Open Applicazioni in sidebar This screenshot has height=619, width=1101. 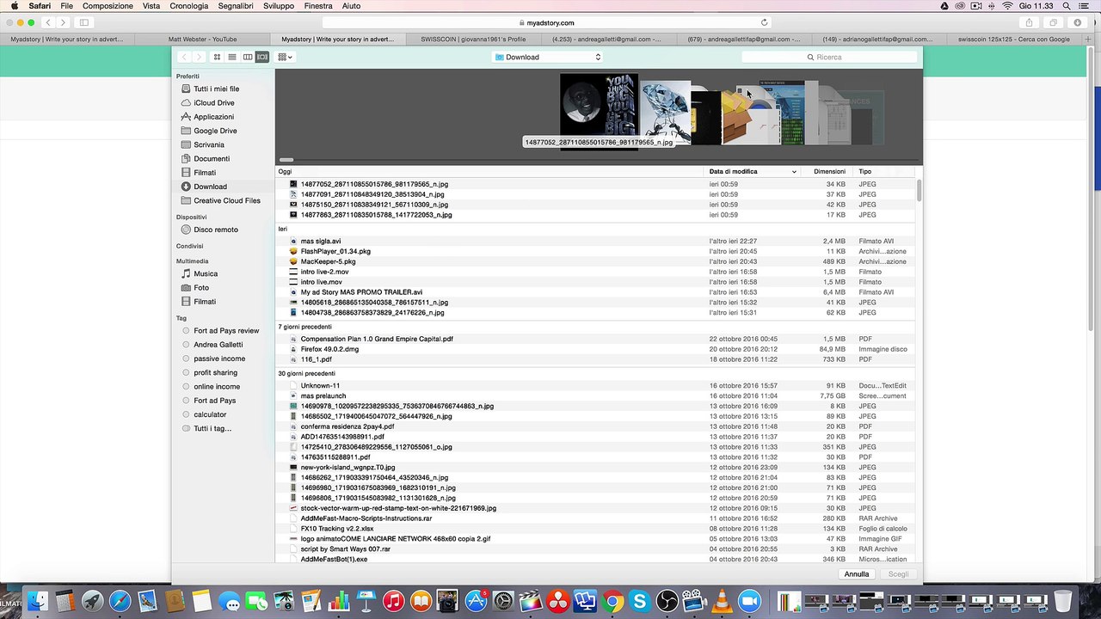coord(213,117)
